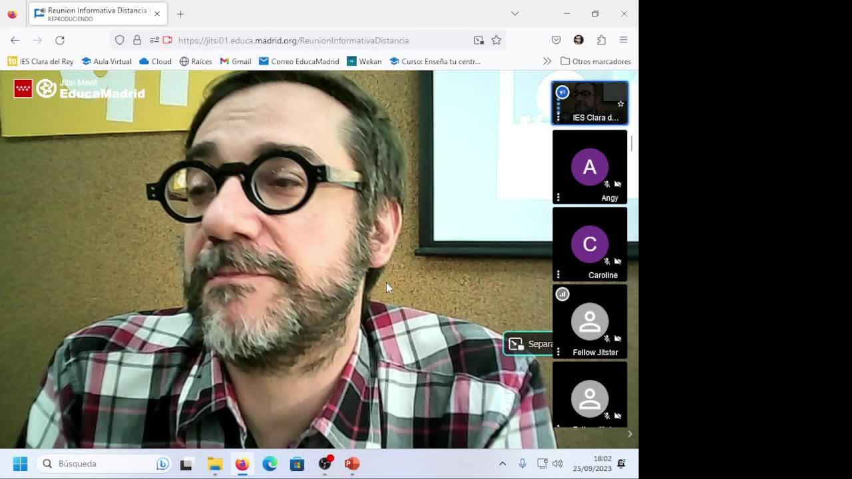
Task: Open the Firefox application menu
Action: pos(624,41)
